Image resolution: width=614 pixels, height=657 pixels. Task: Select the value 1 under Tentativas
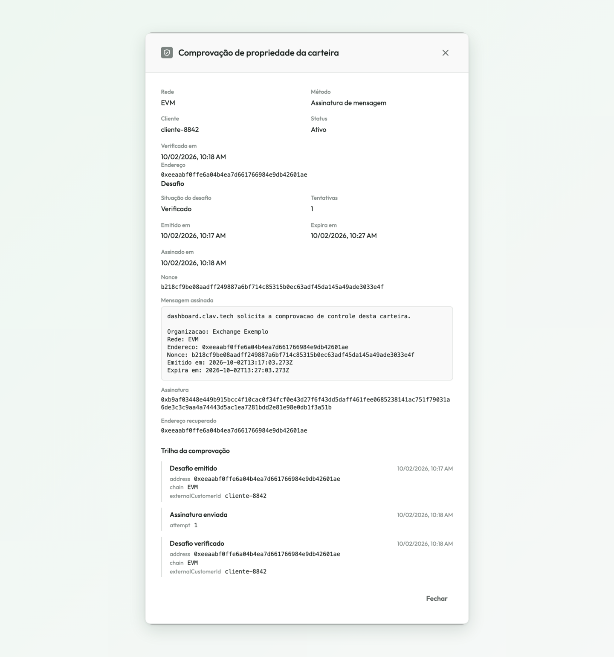[x=312, y=209]
